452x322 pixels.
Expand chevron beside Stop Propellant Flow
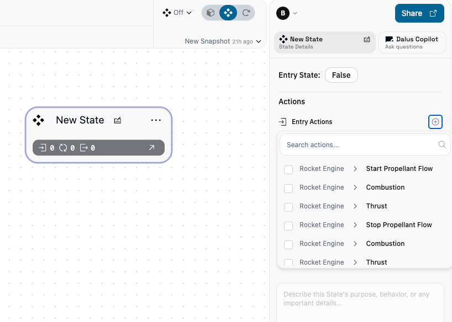click(x=355, y=225)
